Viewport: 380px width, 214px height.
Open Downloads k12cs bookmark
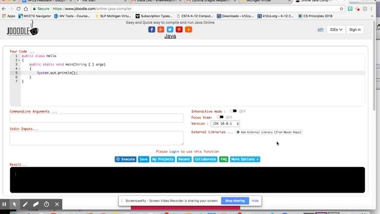click(x=235, y=16)
